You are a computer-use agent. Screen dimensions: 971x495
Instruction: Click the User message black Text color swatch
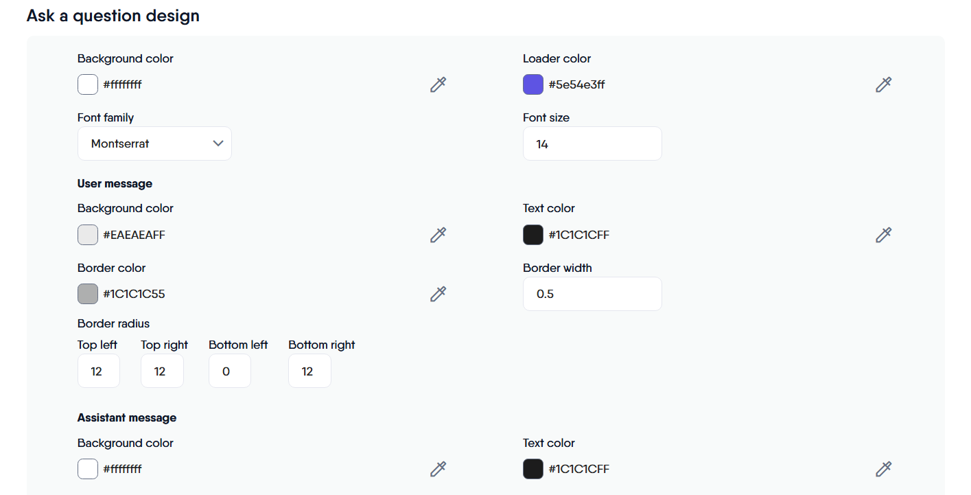533,235
